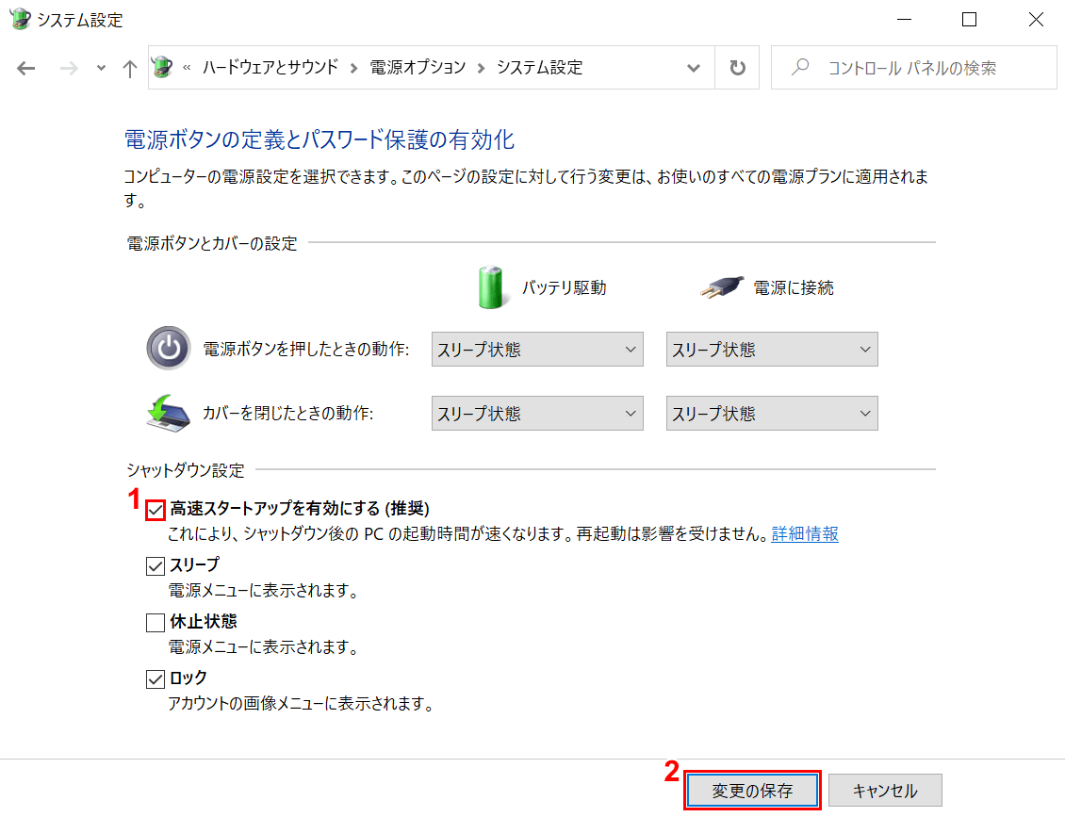Click the magnifier search icon
The image size is (1065, 817).
point(800,67)
